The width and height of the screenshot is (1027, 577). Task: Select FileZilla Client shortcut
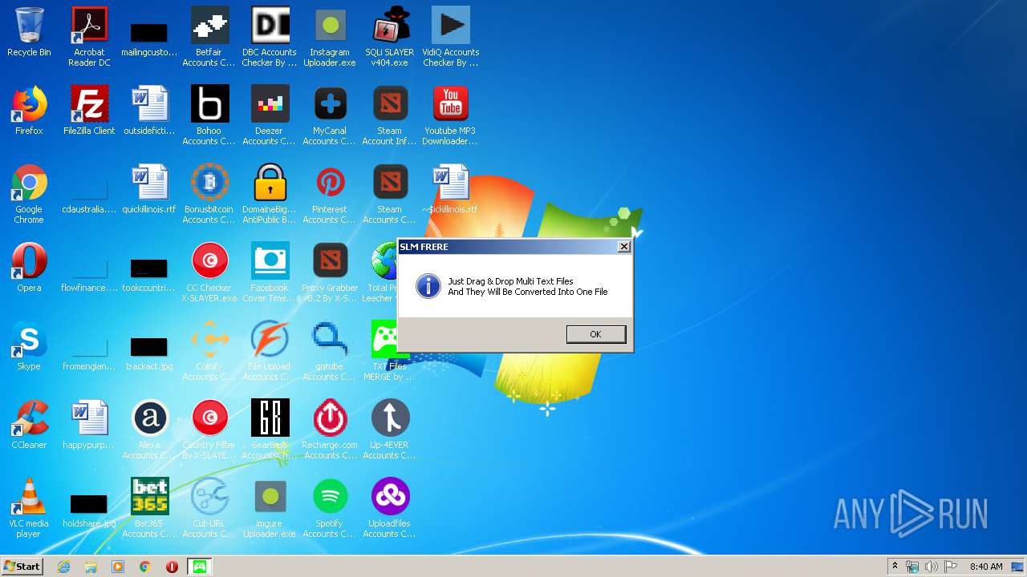[89, 111]
